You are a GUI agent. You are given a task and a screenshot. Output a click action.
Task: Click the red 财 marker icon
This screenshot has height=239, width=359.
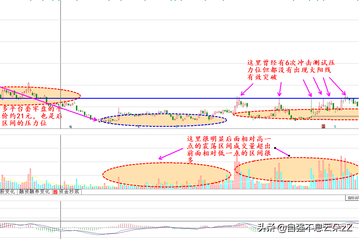coord(323,127)
